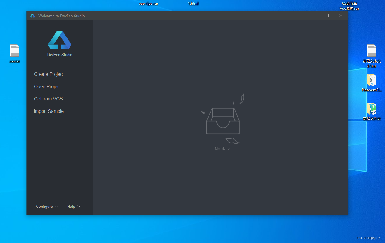385x243 pixels.
Task: Expand the Configure dropdown
Action: coord(47,207)
